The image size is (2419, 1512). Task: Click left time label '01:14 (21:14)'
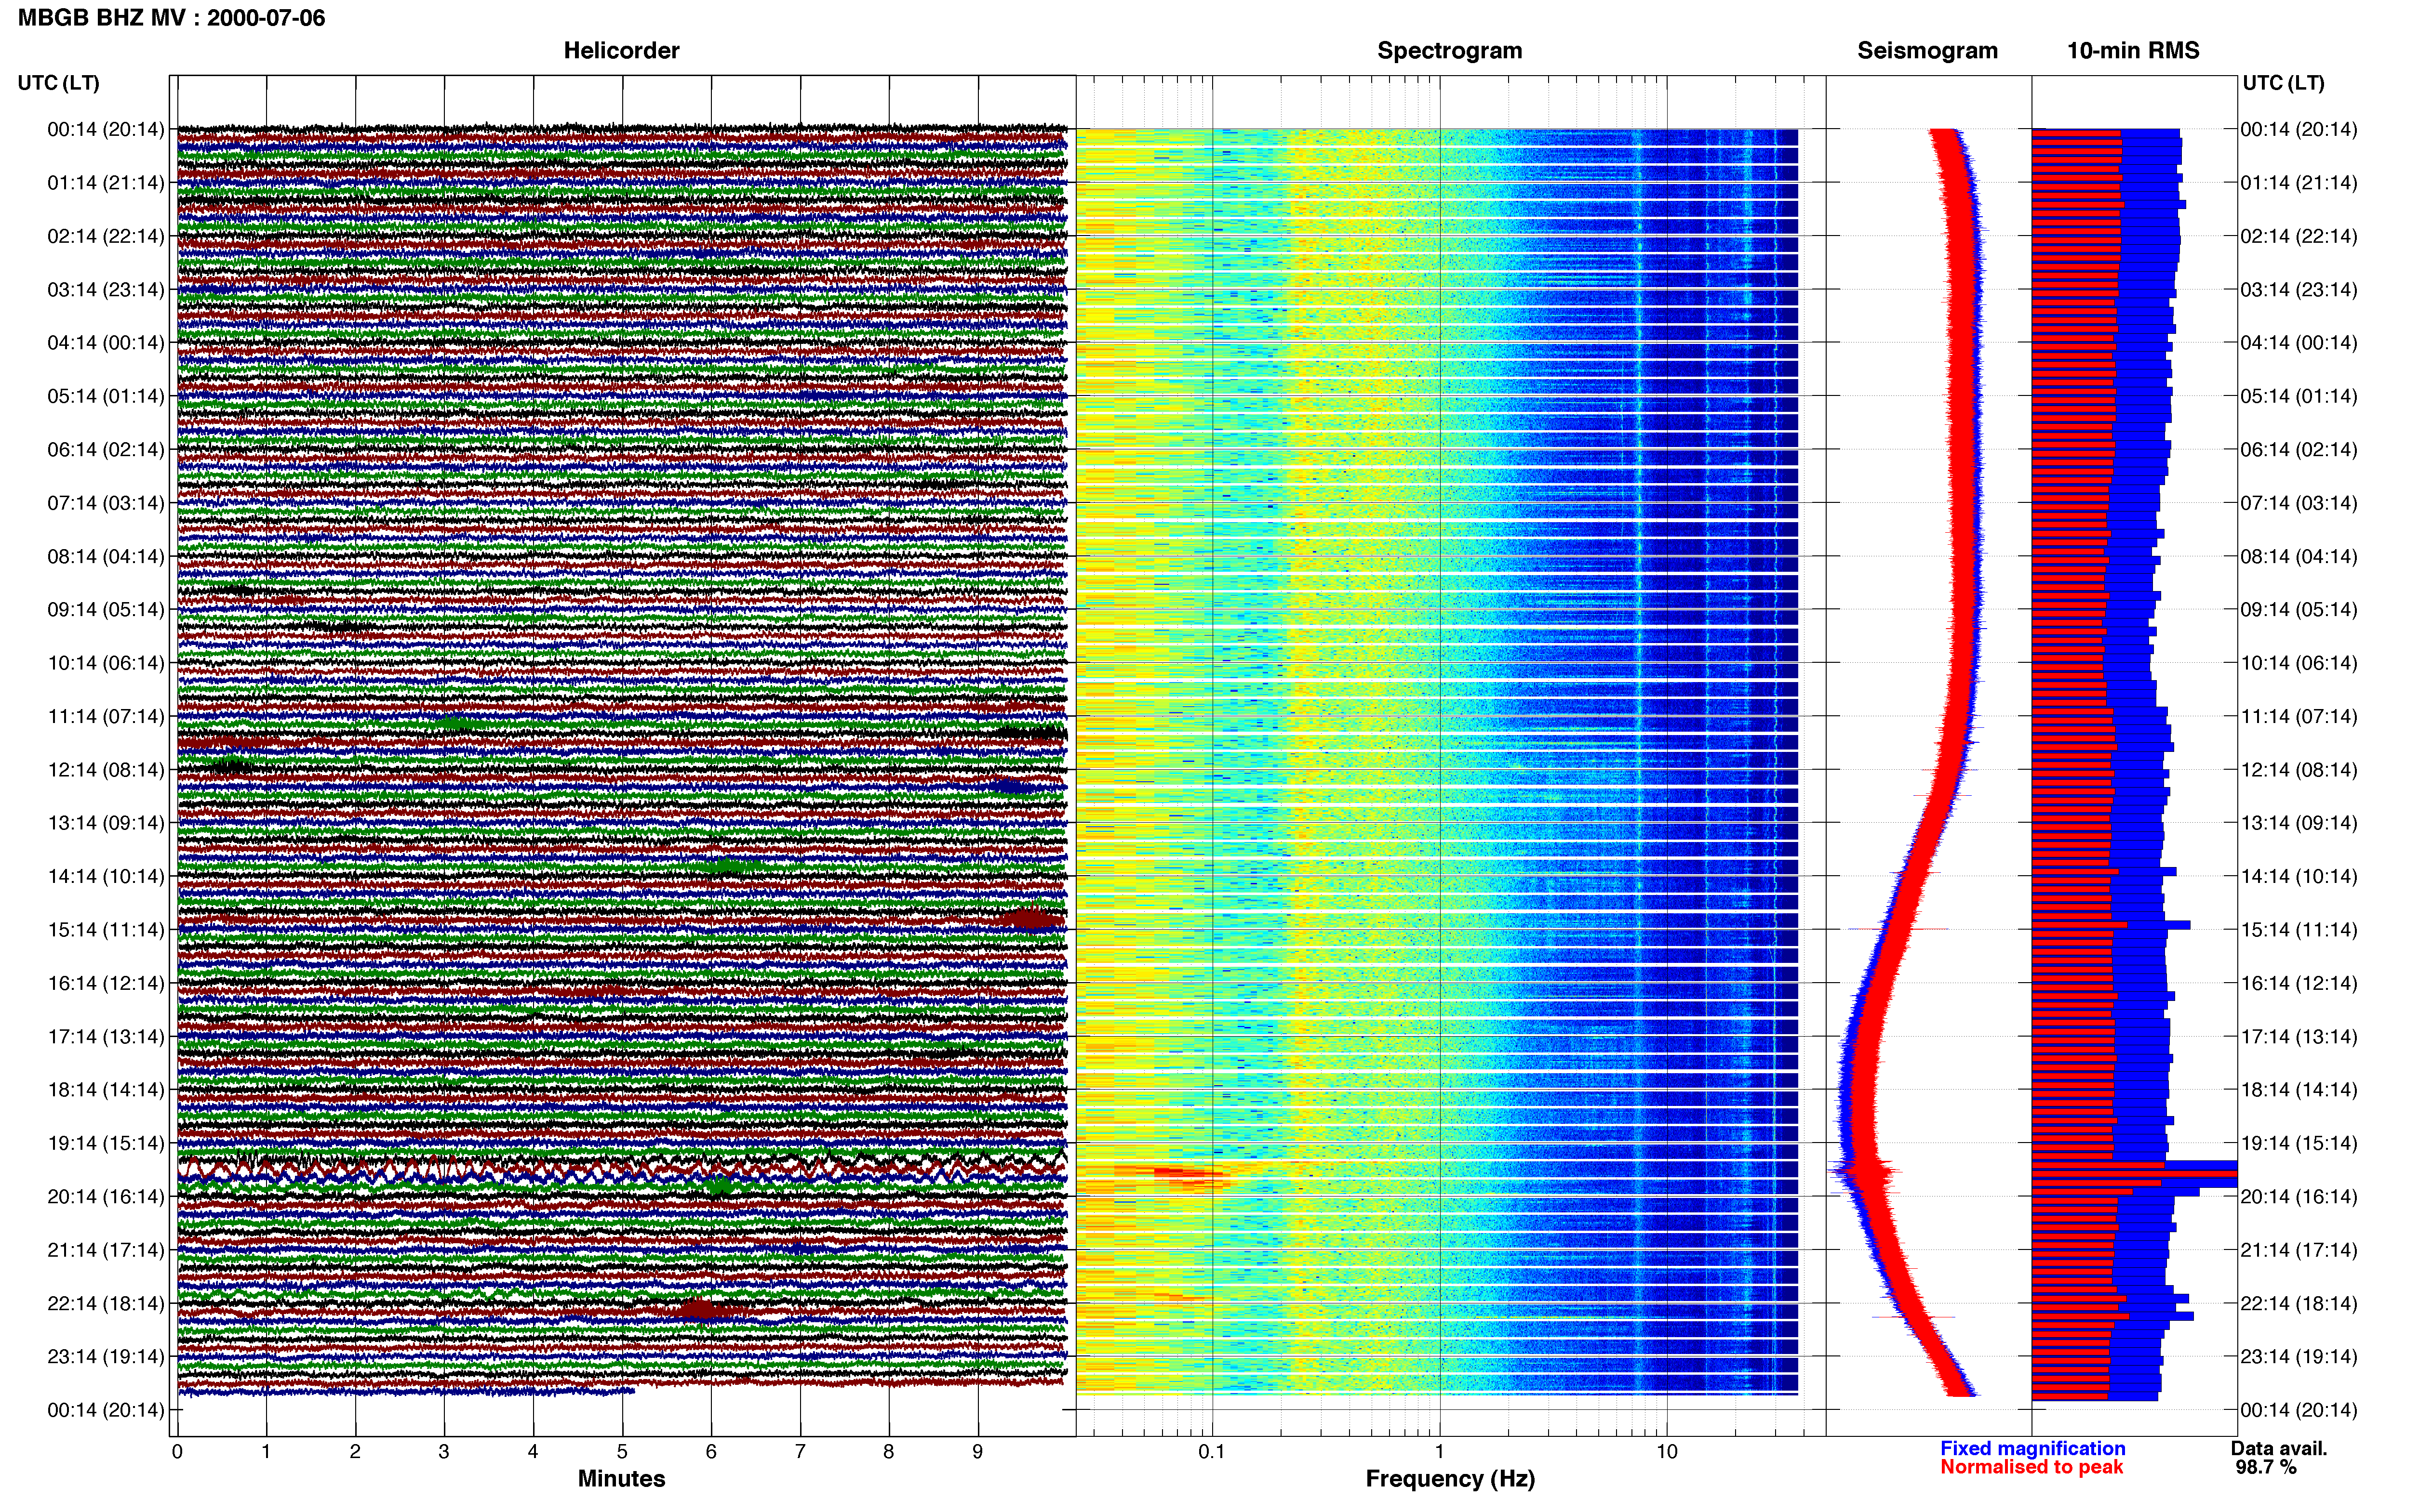pos(106,182)
